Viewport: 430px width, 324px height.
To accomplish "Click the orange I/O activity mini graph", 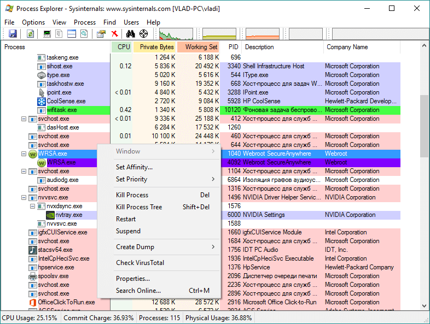I will [x=263, y=34].
